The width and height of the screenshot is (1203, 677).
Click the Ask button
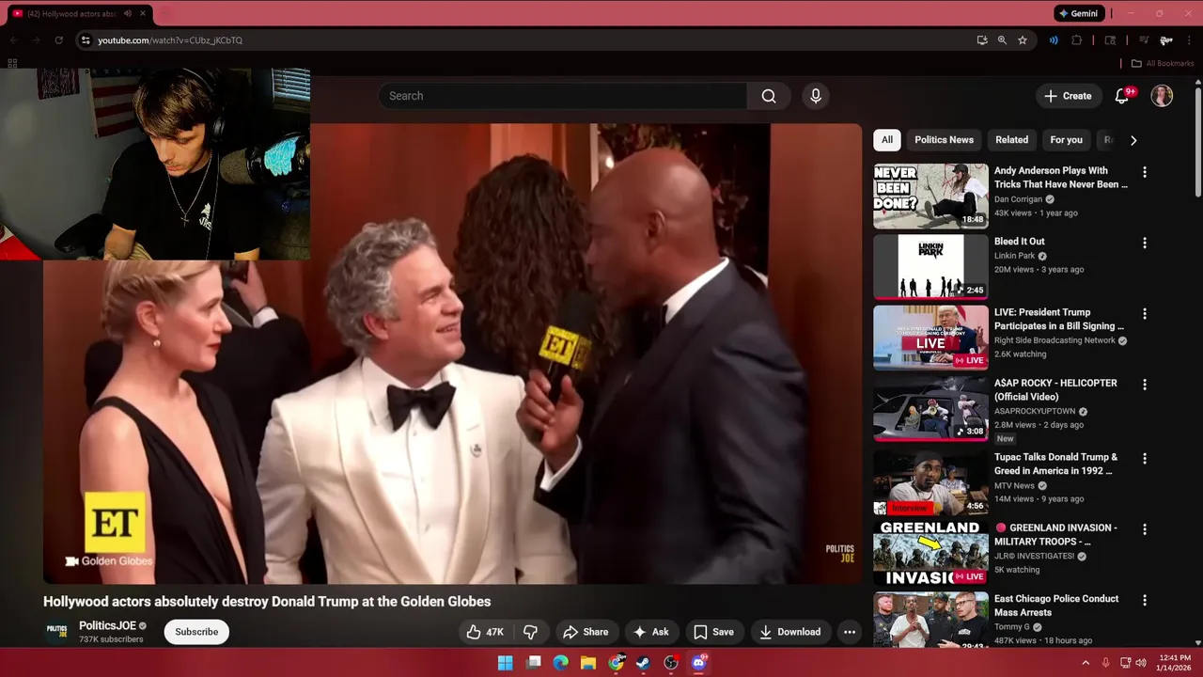tap(651, 632)
